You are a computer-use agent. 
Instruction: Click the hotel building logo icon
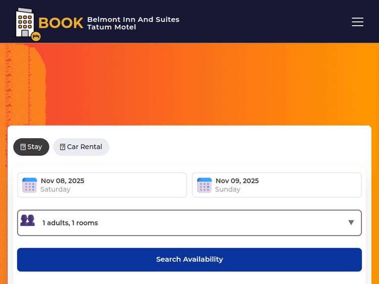pyautogui.click(x=24, y=23)
